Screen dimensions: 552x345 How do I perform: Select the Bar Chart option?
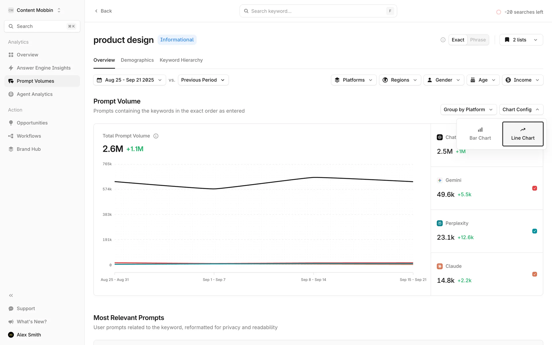pyautogui.click(x=480, y=134)
